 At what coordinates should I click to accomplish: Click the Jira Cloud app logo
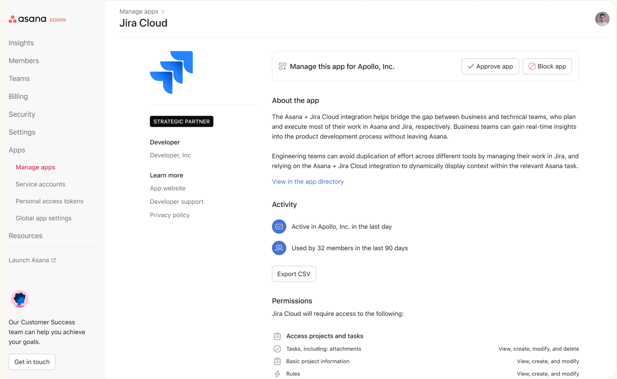(171, 72)
